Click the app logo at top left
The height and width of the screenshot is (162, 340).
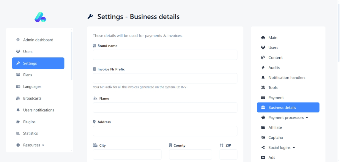[x=40, y=17]
